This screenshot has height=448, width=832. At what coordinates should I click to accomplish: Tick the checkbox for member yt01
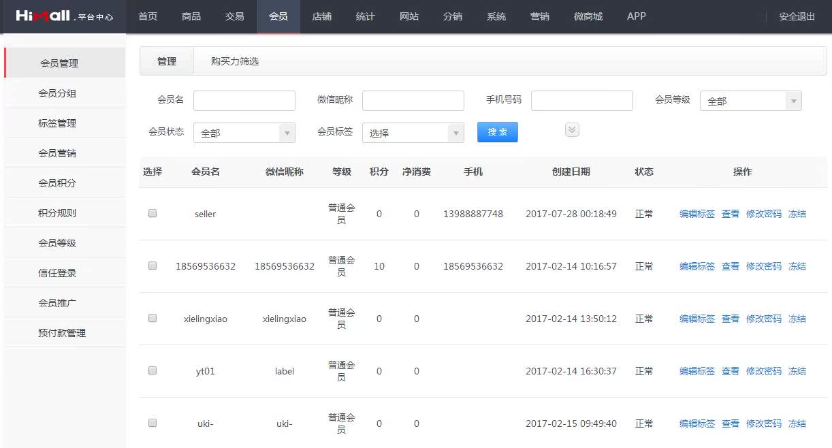(153, 370)
